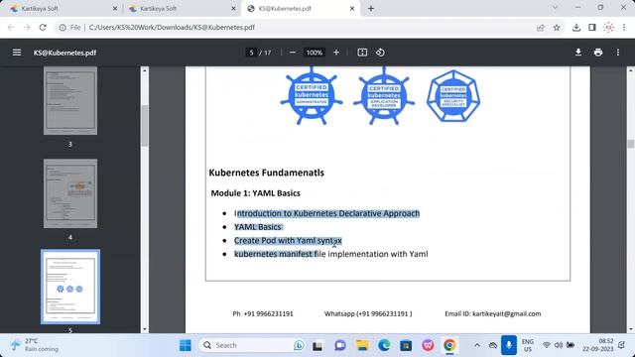Click the fit to page icon

click(x=362, y=53)
